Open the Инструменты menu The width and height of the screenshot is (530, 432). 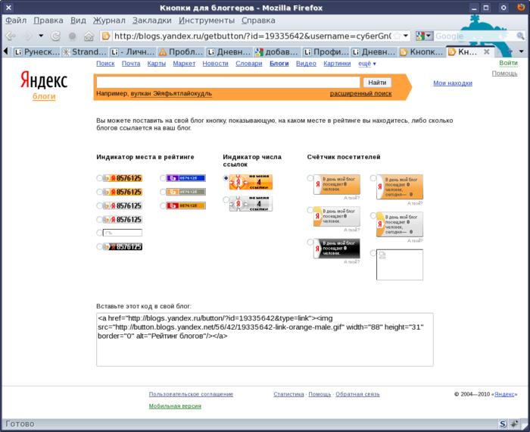click(207, 20)
